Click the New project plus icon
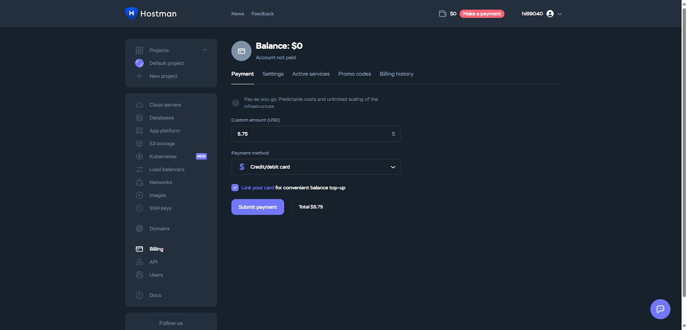The height and width of the screenshot is (330, 687). coord(139,76)
